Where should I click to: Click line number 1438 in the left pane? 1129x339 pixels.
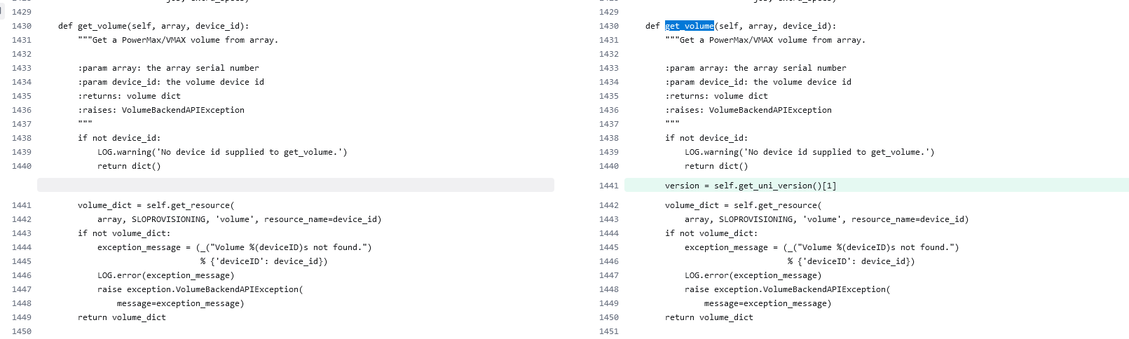pos(22,138)
